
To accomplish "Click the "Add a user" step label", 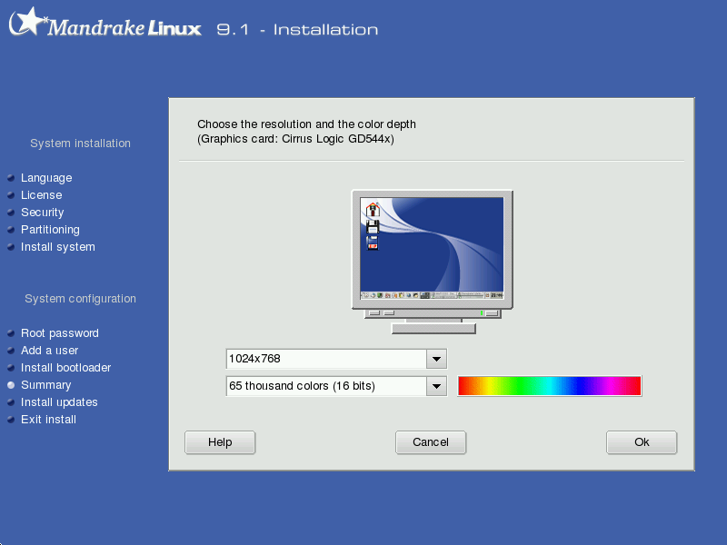I will (x=50, y=351).
